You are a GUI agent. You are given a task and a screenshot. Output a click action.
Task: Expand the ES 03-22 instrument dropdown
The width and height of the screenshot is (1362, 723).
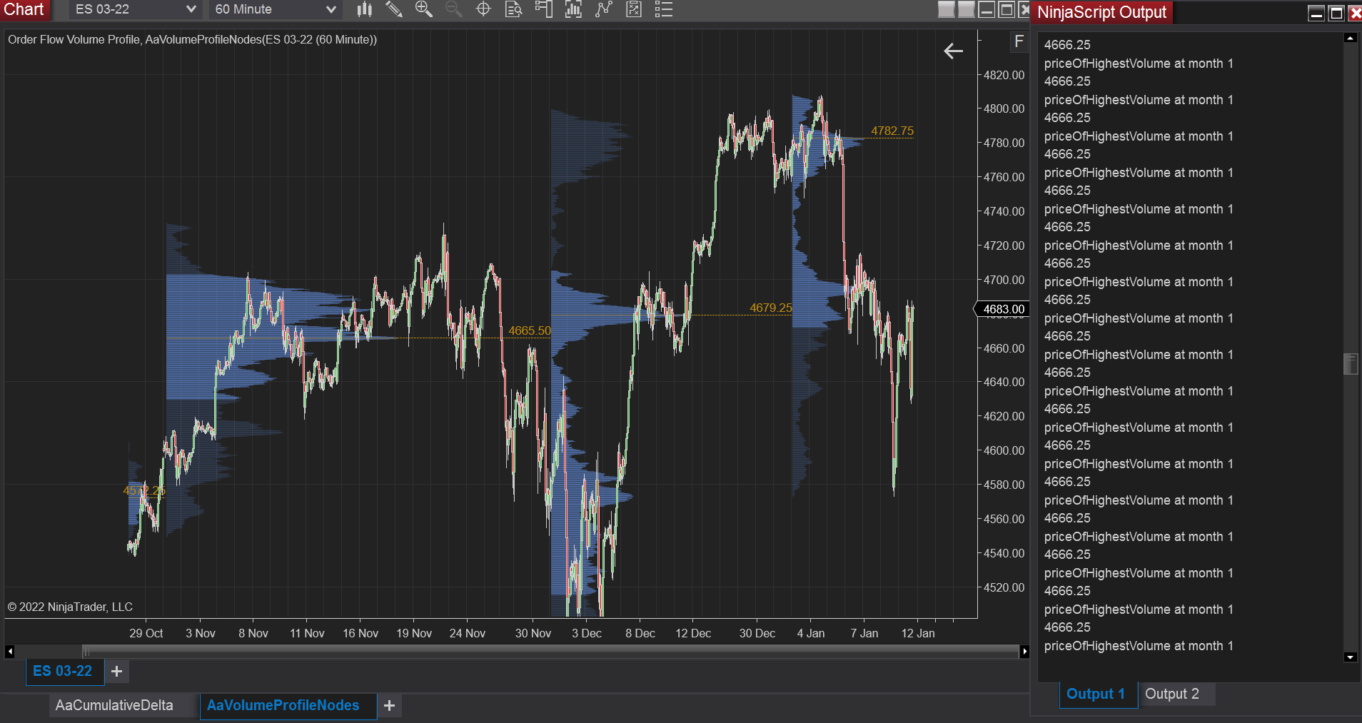pyautogui.click(x=135, y=9)
